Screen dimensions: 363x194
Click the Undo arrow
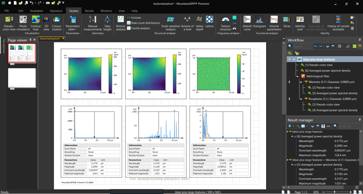[x=31, y=4]
